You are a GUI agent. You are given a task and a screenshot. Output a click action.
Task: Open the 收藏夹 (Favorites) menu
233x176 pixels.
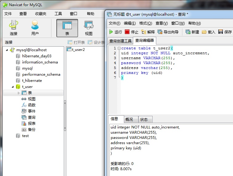coord(41,14)
